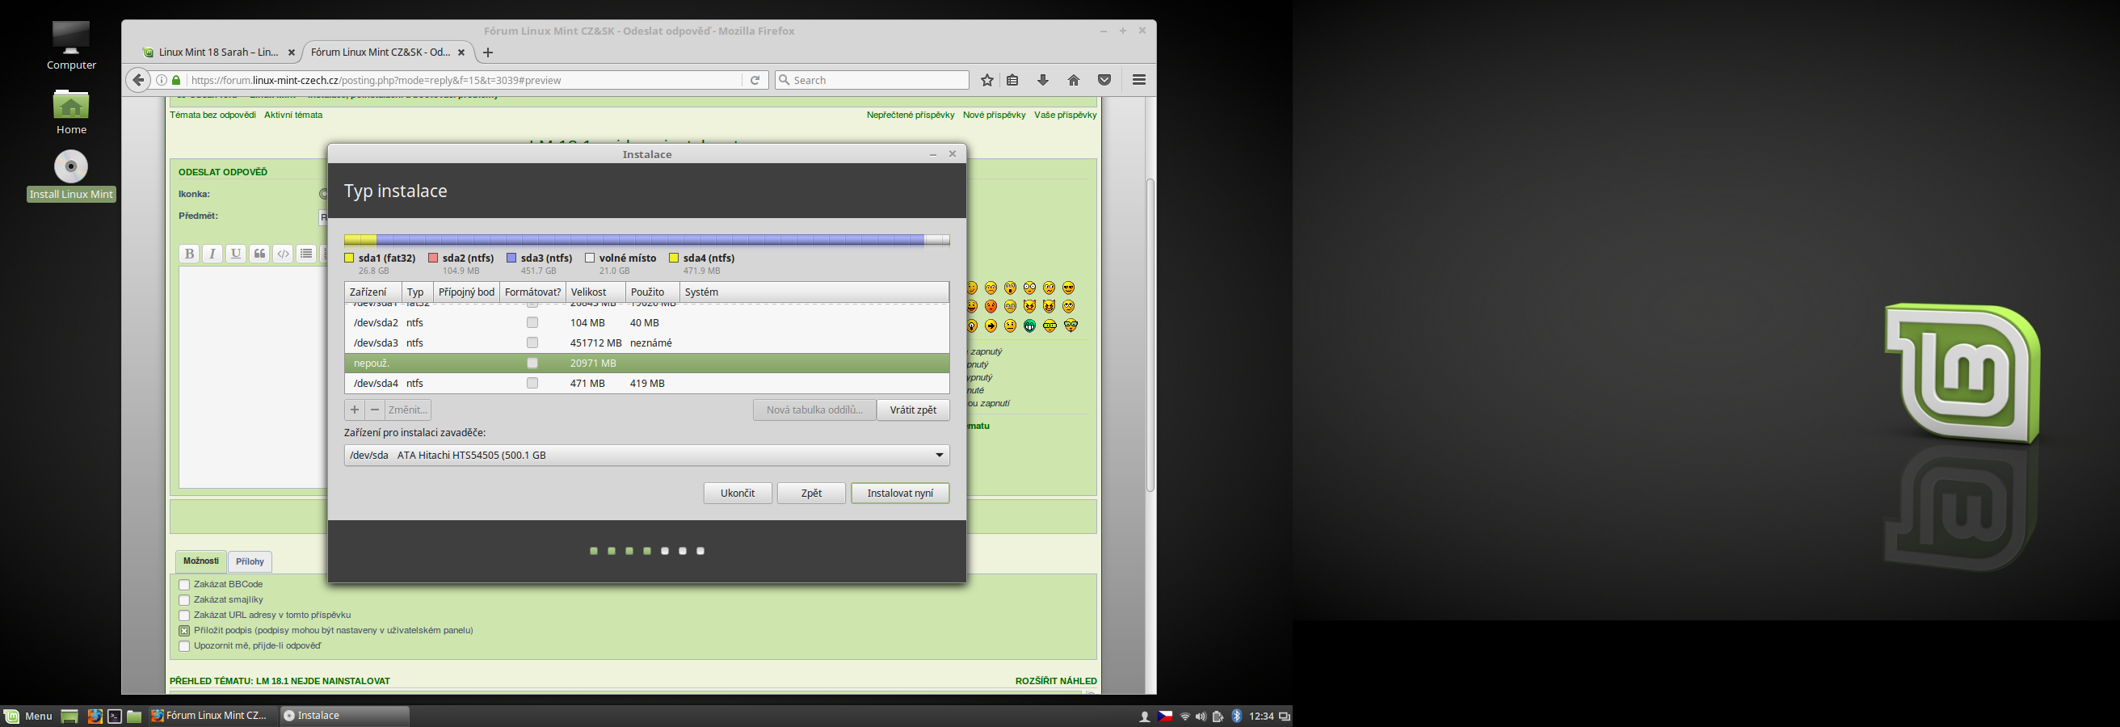Open the Firefox hamburger menu
This screenshot has height=727, width=2120.
(1139, 80)
